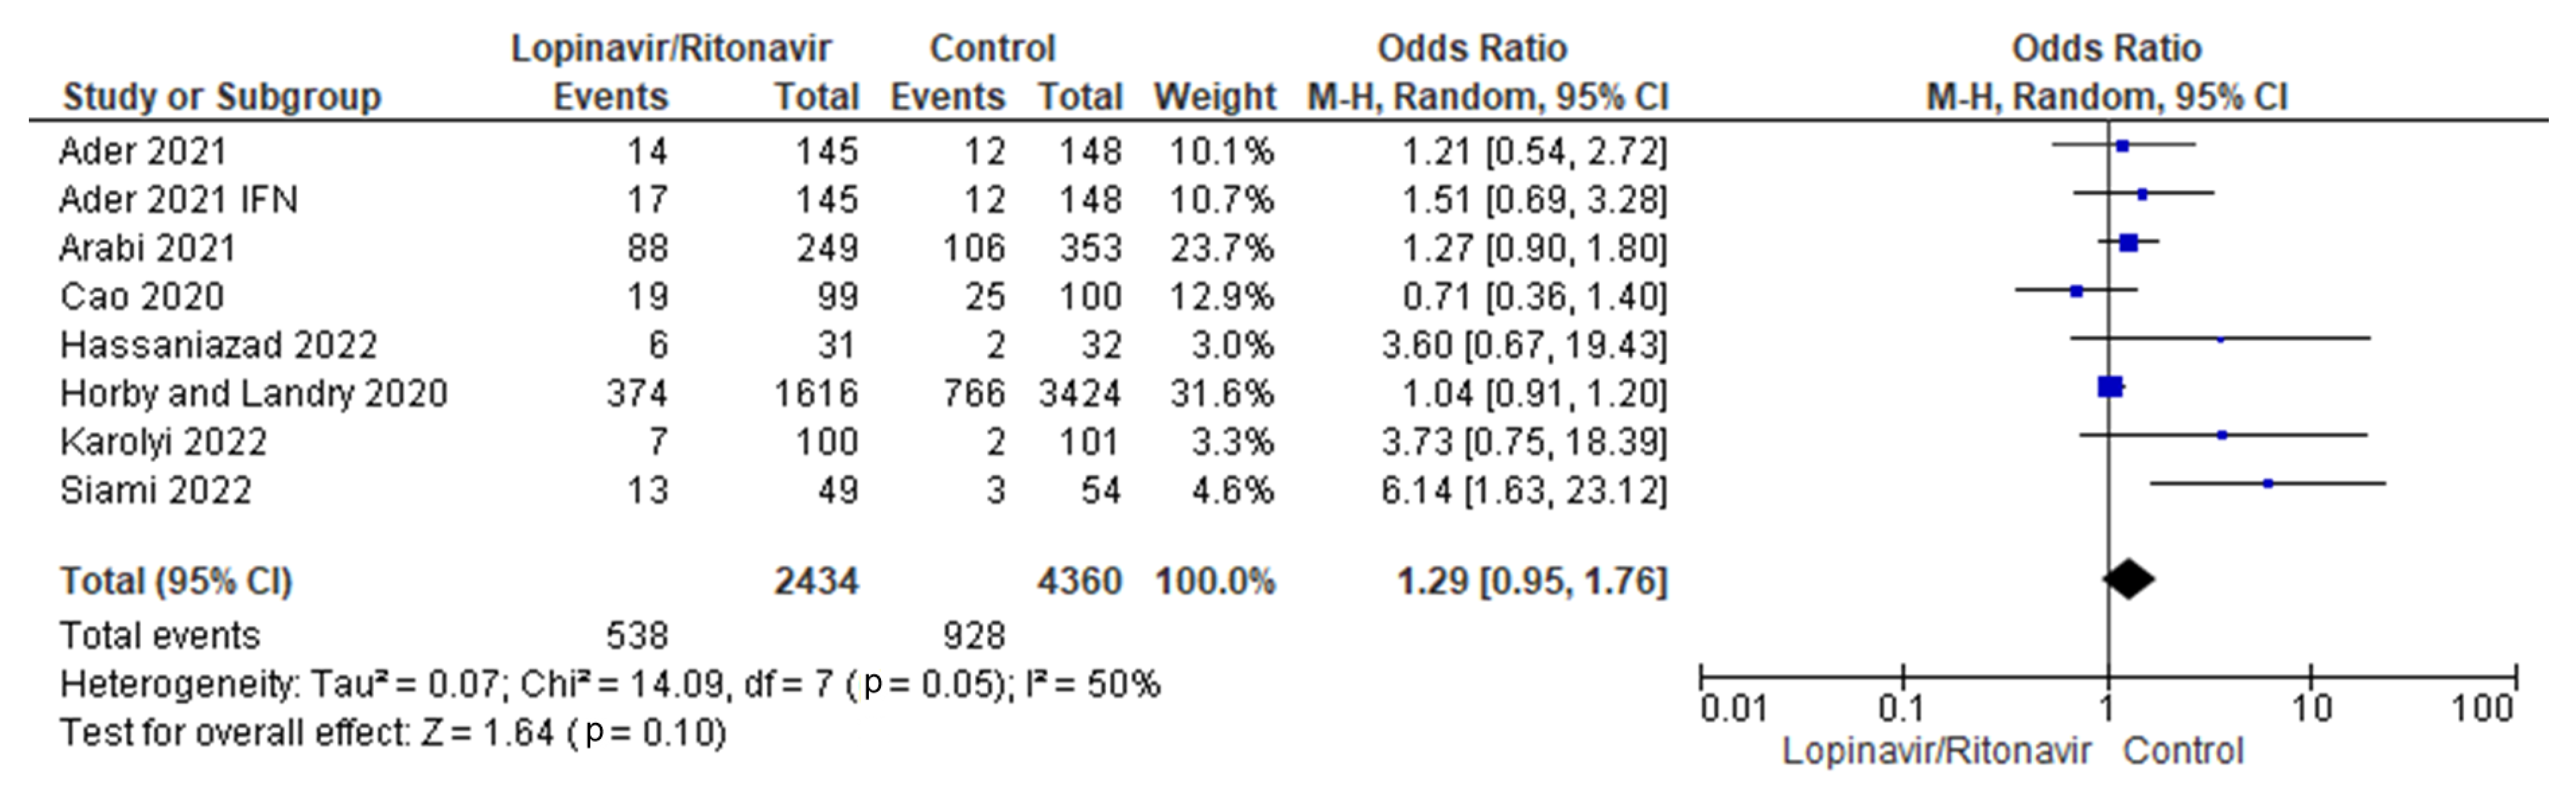The height and width of the screenshot is (802, 2576).
Task: Click the heterogeneity statistics line
Action: (x=610, y=685)
